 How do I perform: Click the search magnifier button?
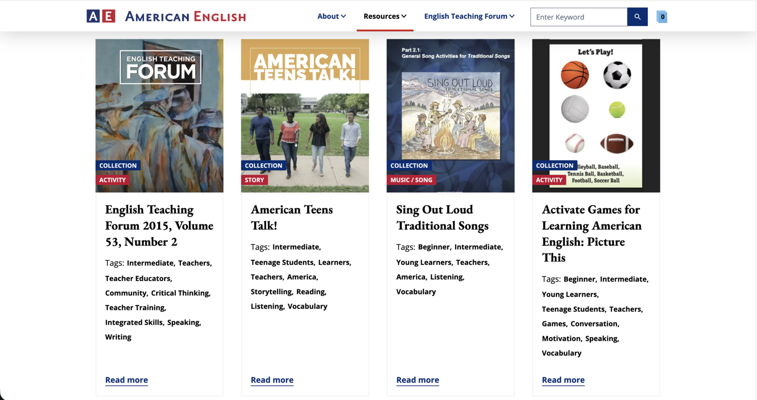[x=637, y=17]
